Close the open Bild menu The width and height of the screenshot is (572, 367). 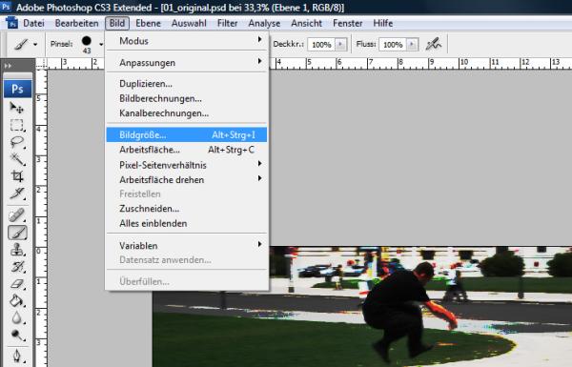[x=117, y=23]
